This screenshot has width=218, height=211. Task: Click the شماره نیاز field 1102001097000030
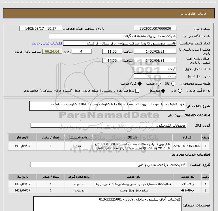pos(155,29)
